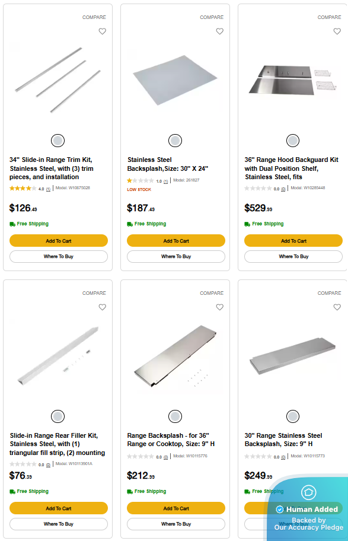Screen dimensions: 348x541
Task: View the Range Backsplash 36" product thumbnail
Action: click(175, 356)
